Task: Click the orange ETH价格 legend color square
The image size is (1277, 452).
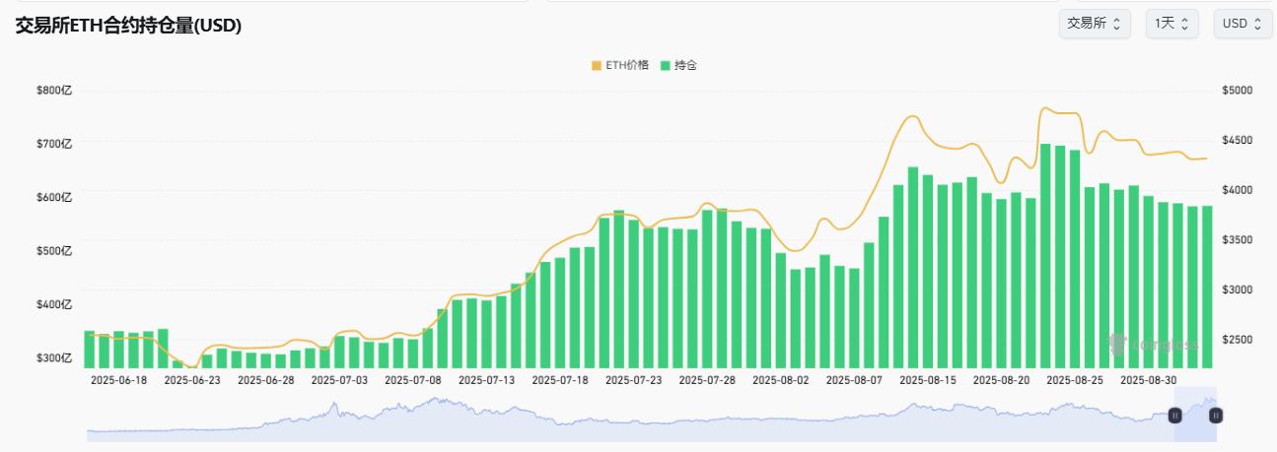Action: coord(597,65)
